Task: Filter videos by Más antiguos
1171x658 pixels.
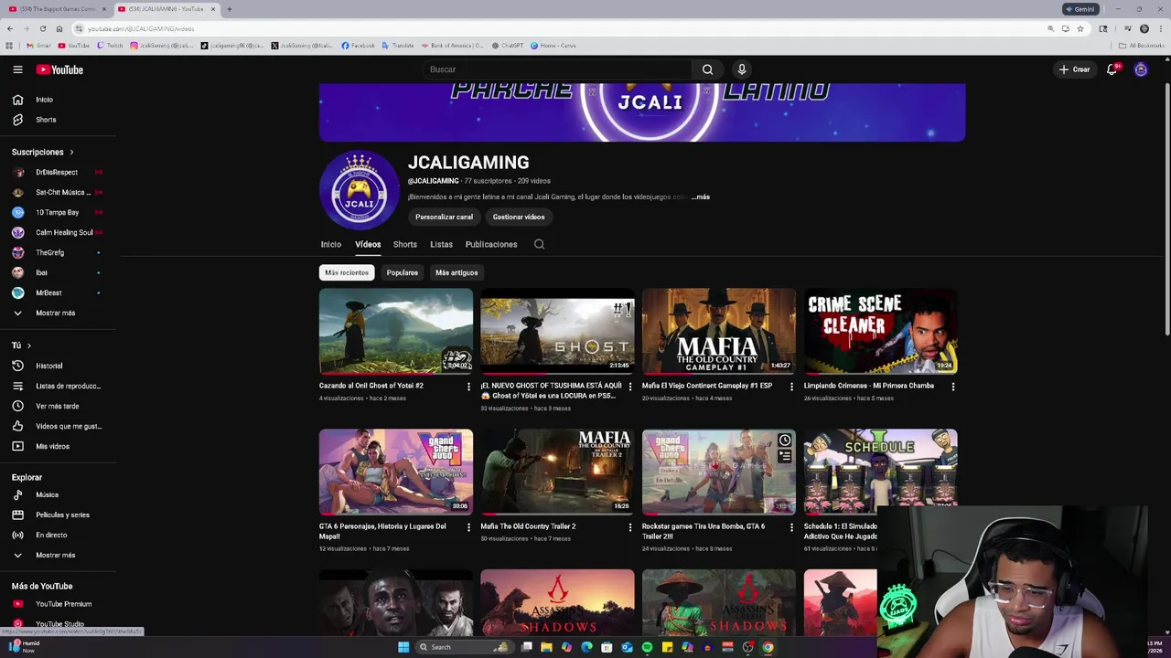Action: coord(457,272)
